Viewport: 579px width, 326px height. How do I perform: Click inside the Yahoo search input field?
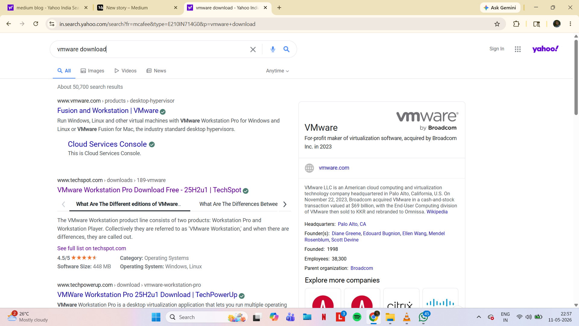click(x=151, y=49)
